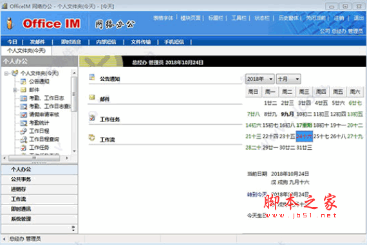Image resolution: width=367 pixels, height=245 pixels.
Task: Click the 表格字体 link in the header
Action: coord(164,18)
